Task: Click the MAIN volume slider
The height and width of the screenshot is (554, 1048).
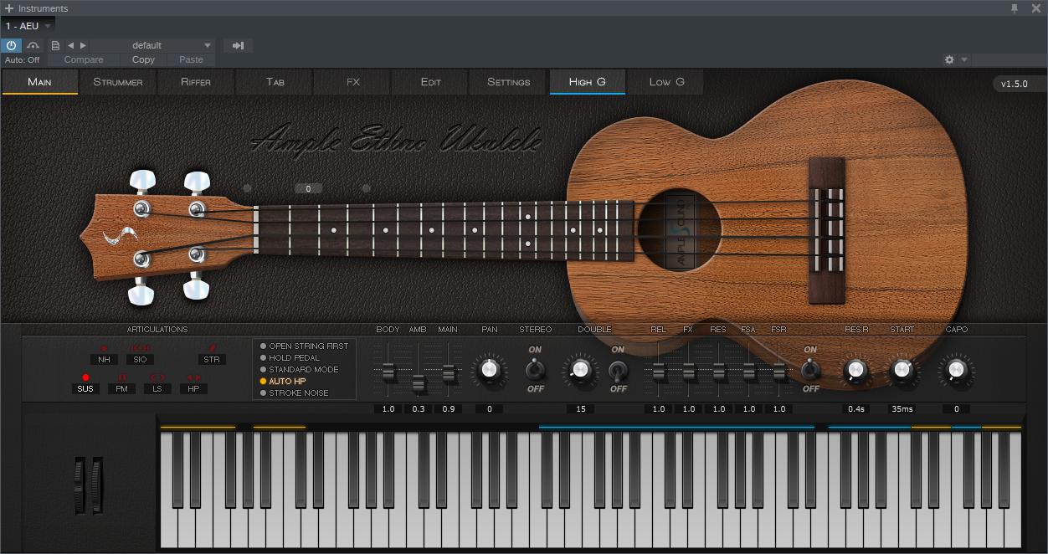Action: click(448, 372)
